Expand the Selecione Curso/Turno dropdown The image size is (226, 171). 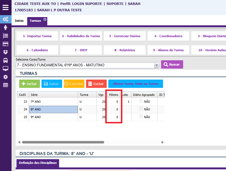[x=156, y=65]
